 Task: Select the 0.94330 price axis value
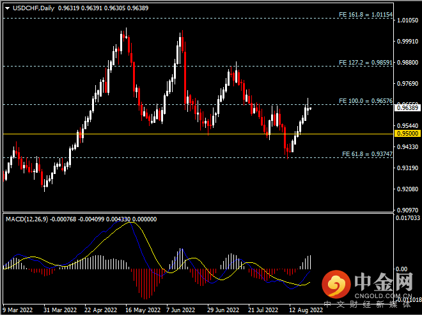pos(408,147)
